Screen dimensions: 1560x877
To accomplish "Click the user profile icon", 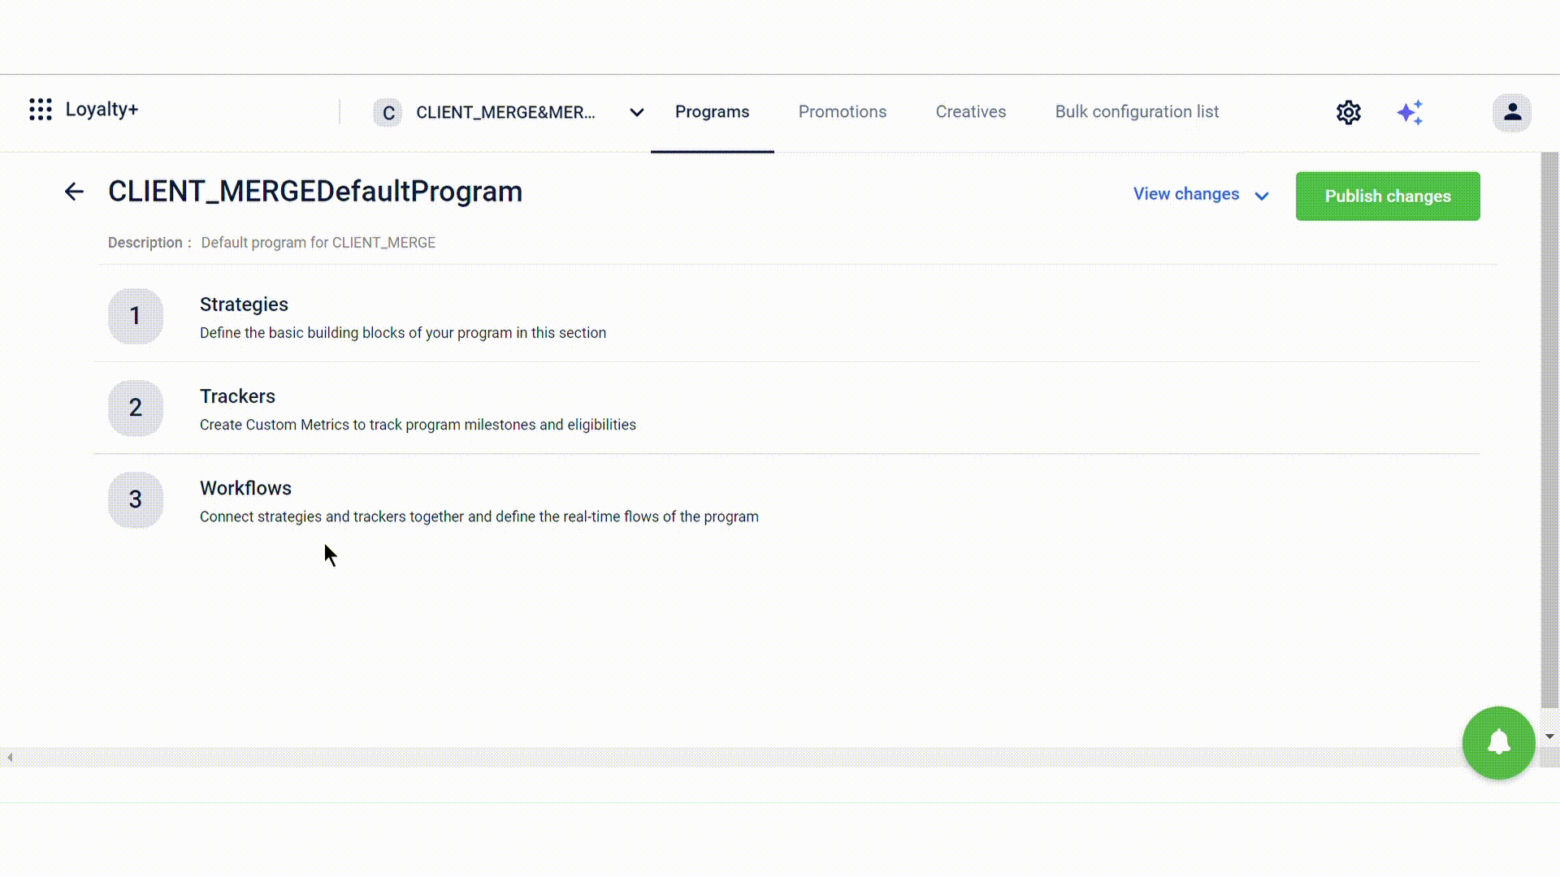I will pos(1513,111).
